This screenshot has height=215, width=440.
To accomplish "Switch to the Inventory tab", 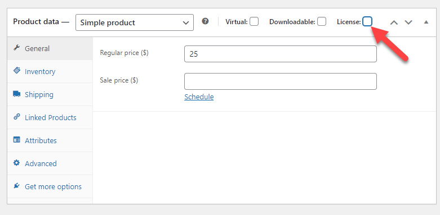I will coord(50,72).
